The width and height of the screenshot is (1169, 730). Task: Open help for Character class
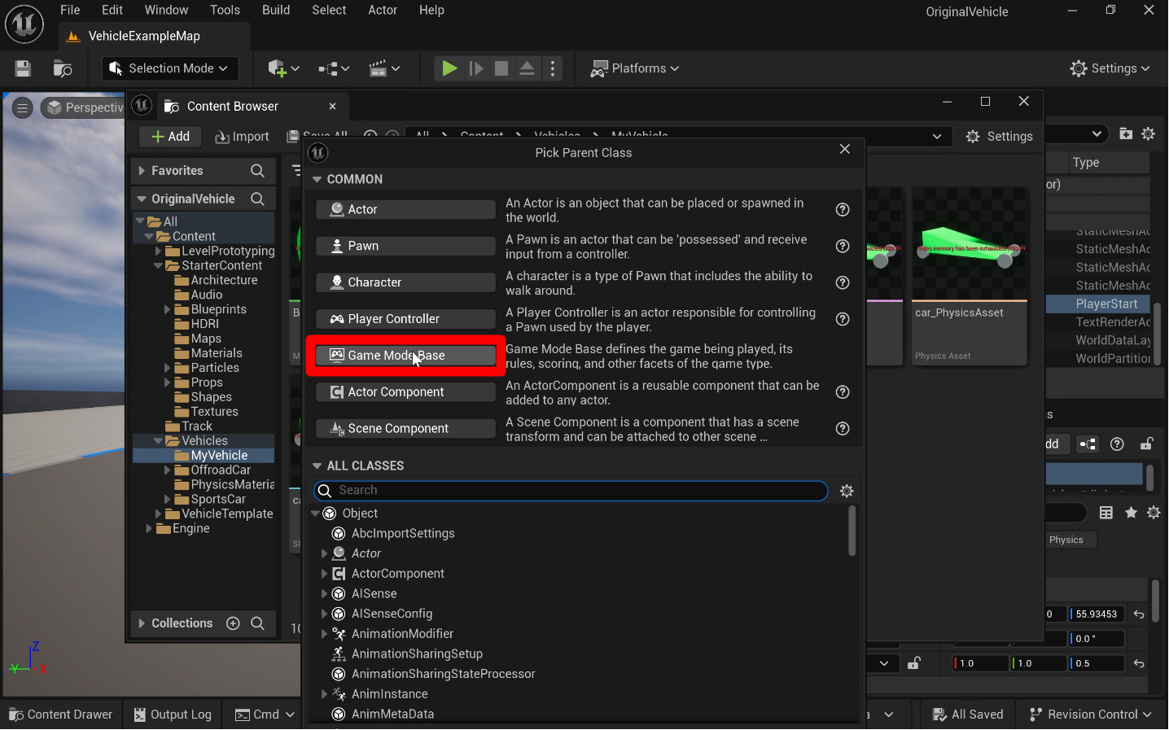(x=843, y=282)
